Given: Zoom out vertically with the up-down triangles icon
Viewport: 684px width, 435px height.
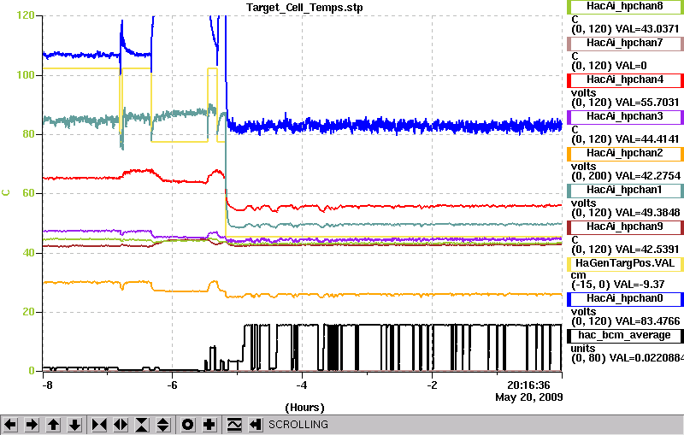Looking at the screenshot, I should pyautogui.click(x=163, y=424).
